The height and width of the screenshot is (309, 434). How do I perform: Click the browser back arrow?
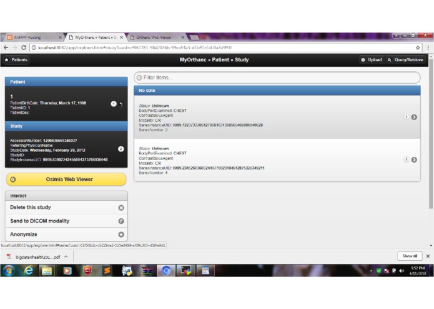[x=6, y=48]
